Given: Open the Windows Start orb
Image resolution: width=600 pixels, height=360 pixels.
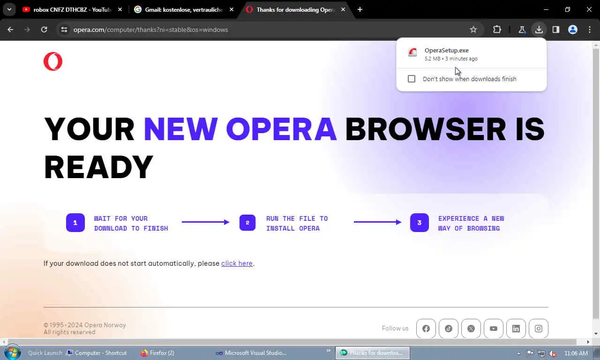Looking at the screenshot, I should point(12,352).
